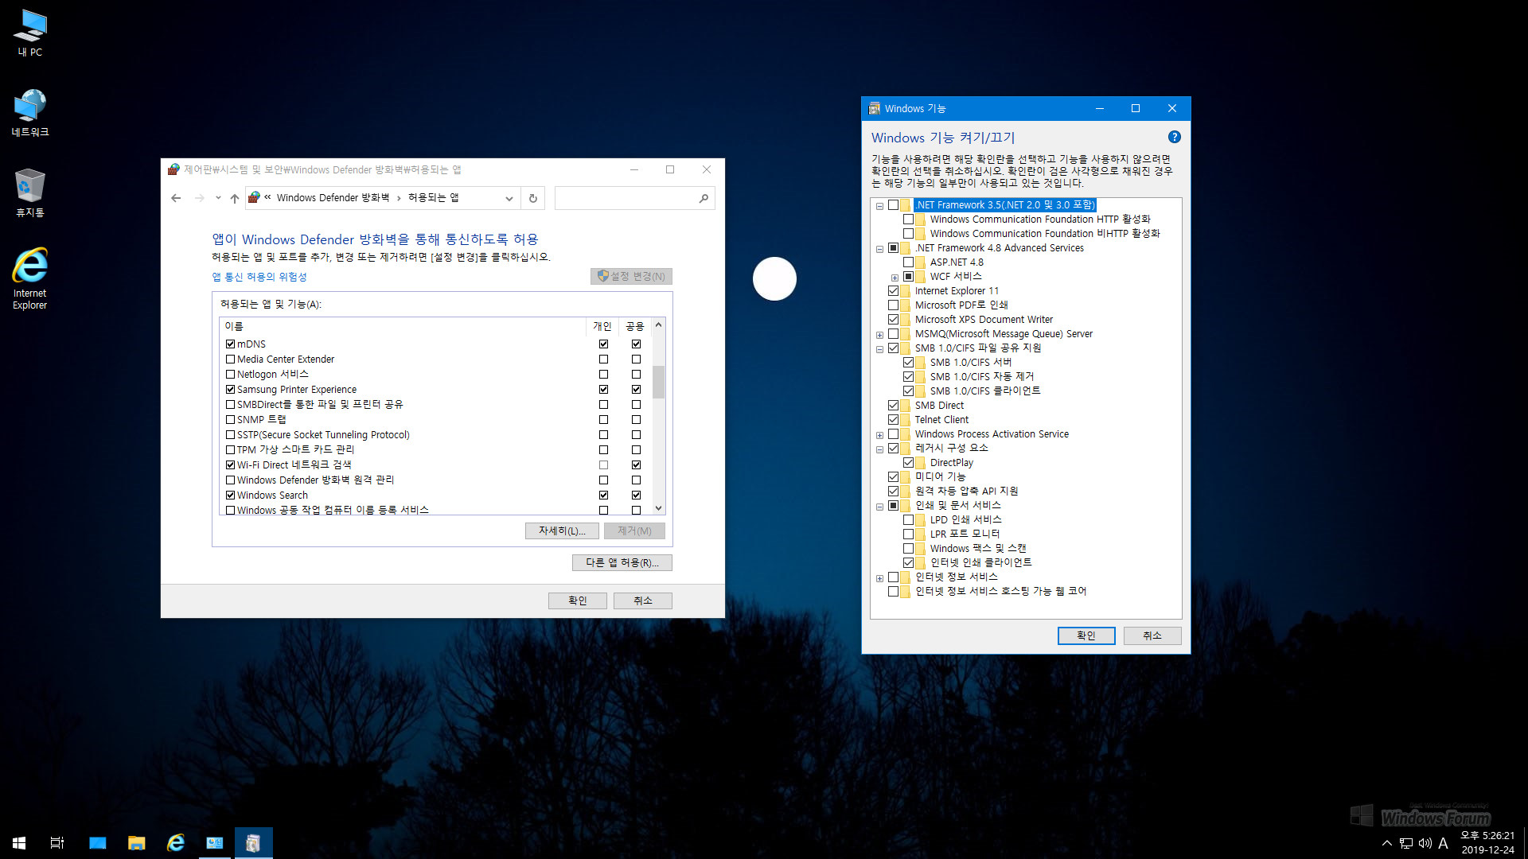
Task: Open the network tray icon
Action: [x=1406, y=843]
